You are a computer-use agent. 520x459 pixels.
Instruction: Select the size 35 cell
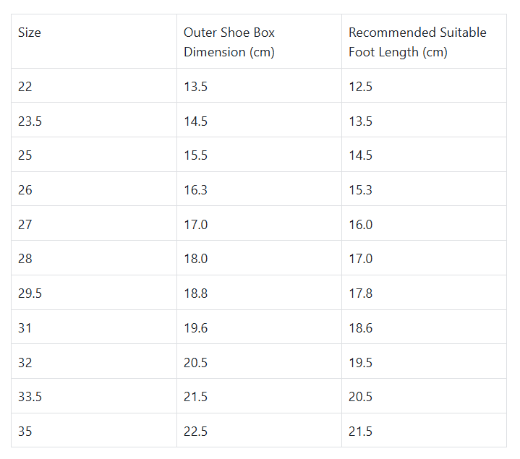25,432
